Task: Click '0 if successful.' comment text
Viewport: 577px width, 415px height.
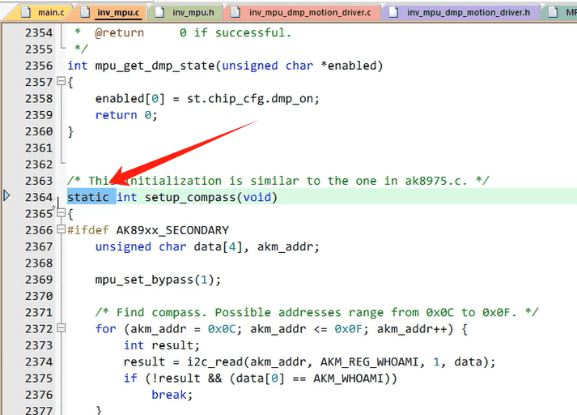Action: coord(235,32)
